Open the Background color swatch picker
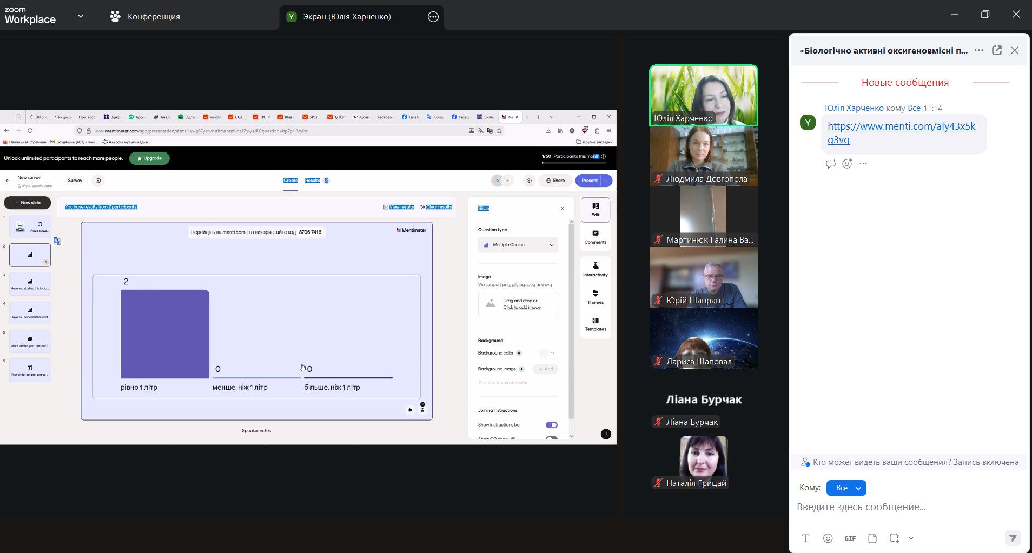 coord(547,353)
